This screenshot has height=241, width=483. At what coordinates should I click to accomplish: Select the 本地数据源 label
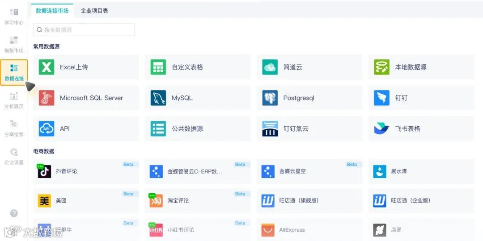(411, 67)
